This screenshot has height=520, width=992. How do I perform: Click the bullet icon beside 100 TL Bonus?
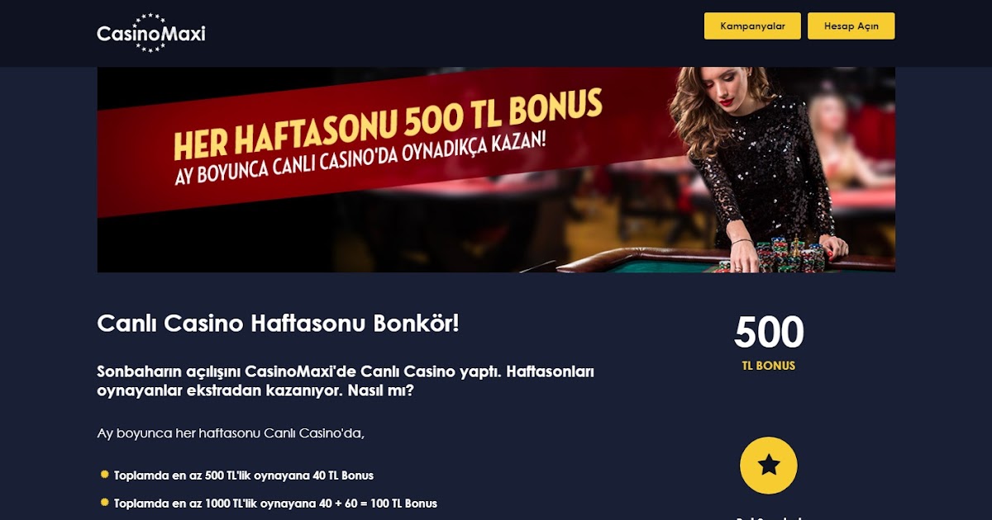(104, 502)
